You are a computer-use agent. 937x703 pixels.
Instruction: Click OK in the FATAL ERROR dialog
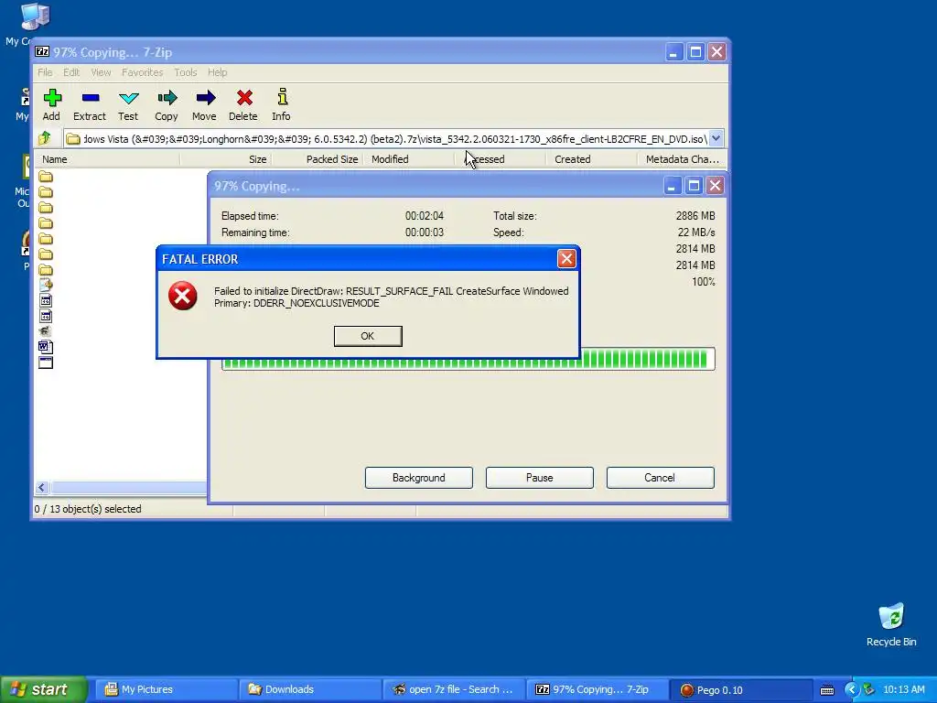[368, 336]
